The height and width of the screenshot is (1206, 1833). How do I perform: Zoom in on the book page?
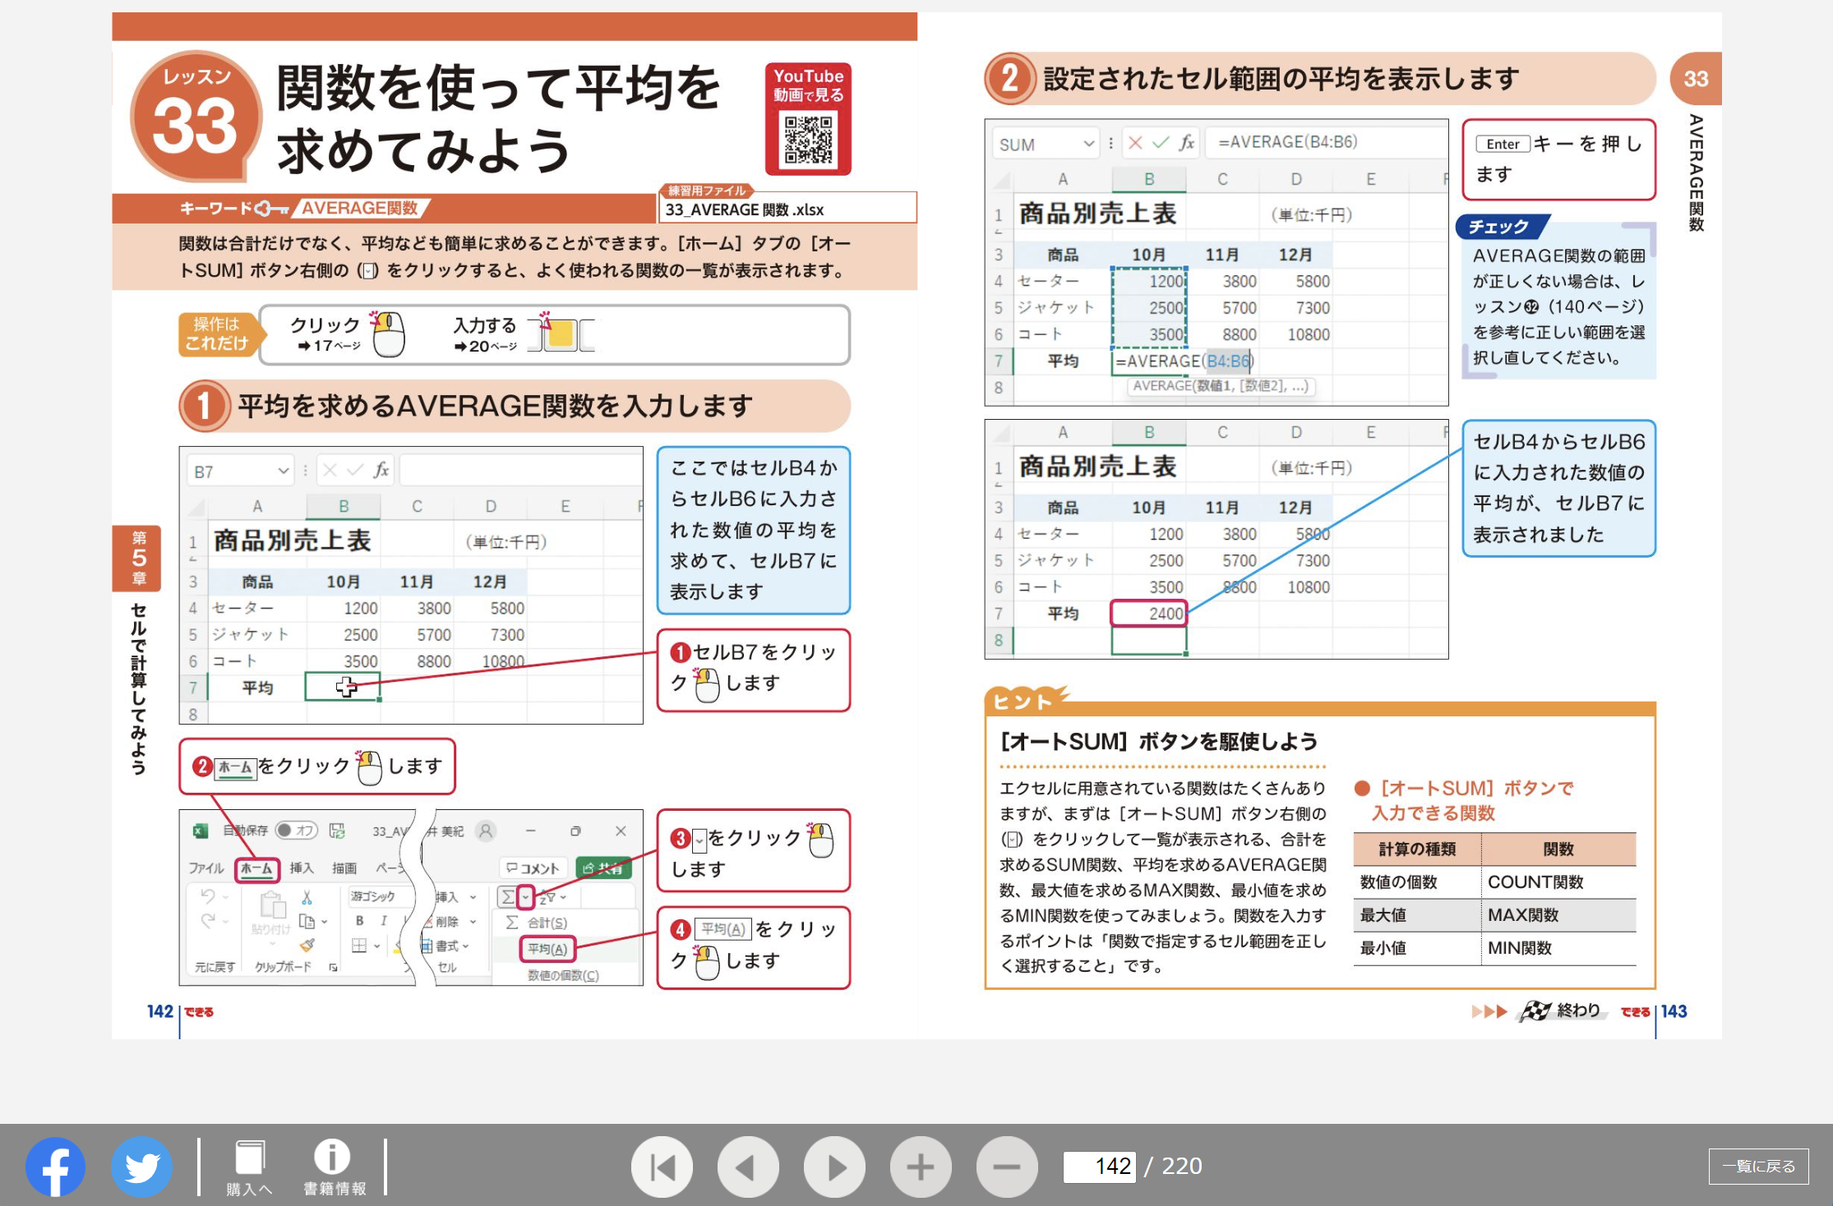(921, 1166)
